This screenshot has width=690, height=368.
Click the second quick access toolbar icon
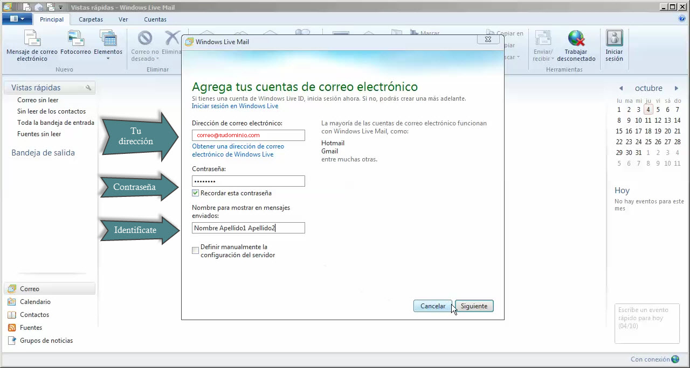(38, 7)
